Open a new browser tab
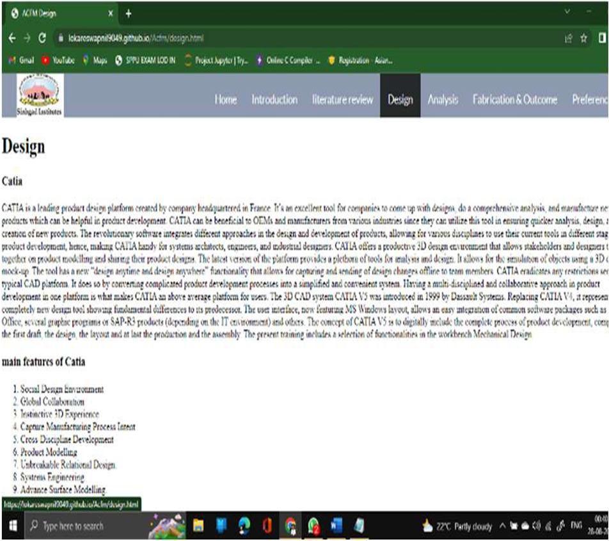 129,14
